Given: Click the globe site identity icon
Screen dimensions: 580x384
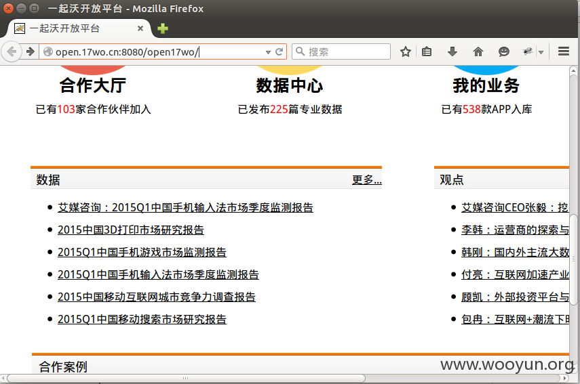Looking at the screenshot, I should (48, 51).
